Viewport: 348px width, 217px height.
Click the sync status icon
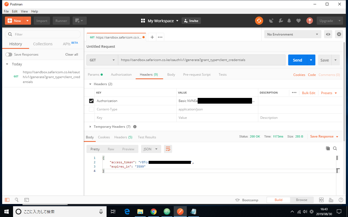tap(259, 21)
